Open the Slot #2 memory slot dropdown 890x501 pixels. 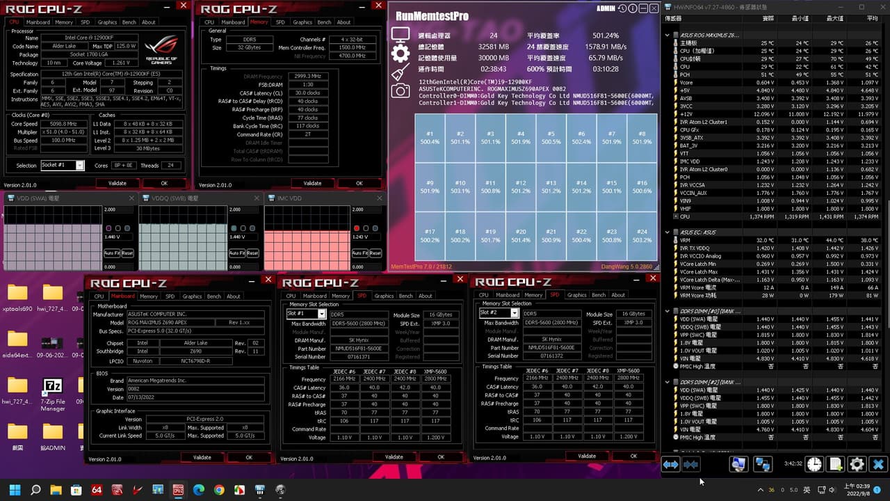click(x=499, y=313)
